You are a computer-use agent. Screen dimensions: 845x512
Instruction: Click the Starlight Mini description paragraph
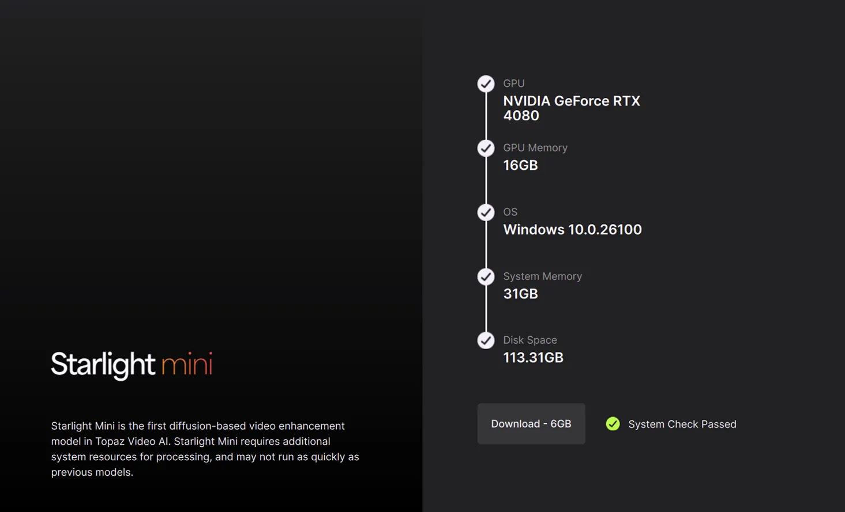(x=205, y=449)
